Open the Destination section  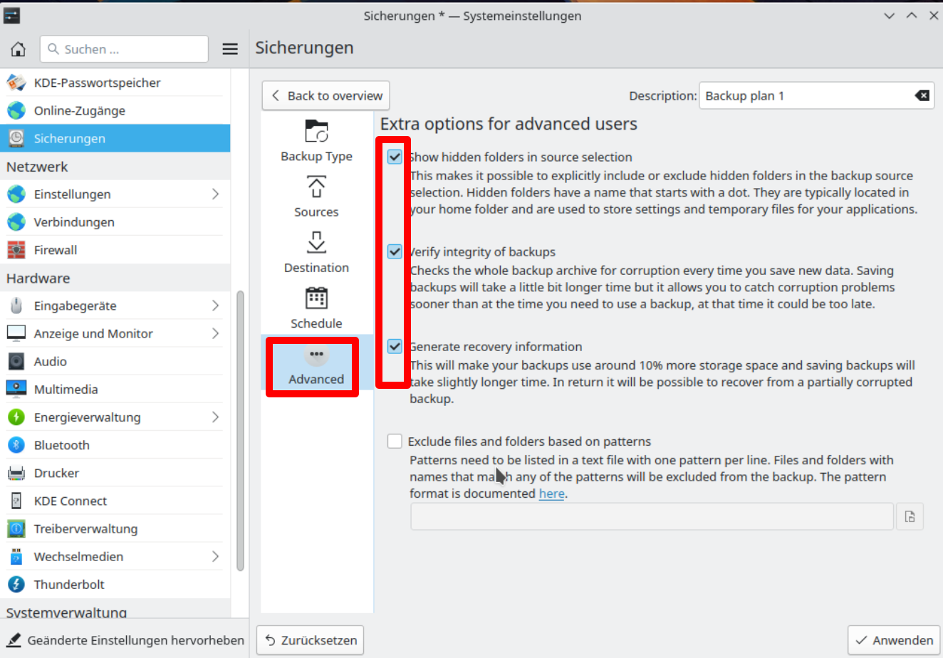[x=316, y=252]
